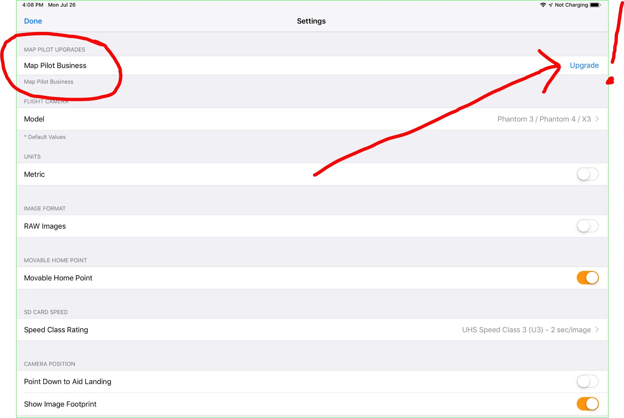Tap the MOVABLE HOME POINT section header
Viewport: 624px width, 418px height.
(x=55, y=260)
